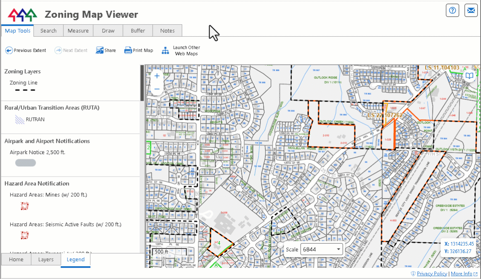The width and height of the screenshot is (481, 279).
Task: Open the map bookmarks book icon
Action: pos(469,76)
